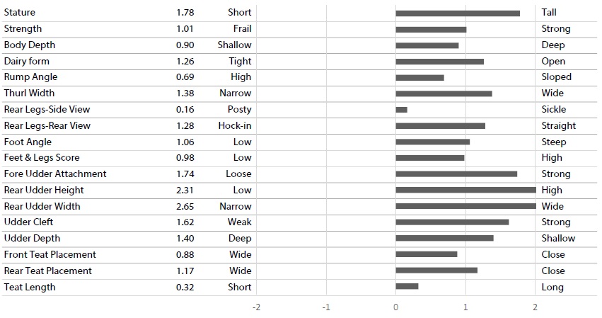Click the Rear Legs-Side View bar
The width and height of the screenshot is (602, 318).
coord(402,110)
